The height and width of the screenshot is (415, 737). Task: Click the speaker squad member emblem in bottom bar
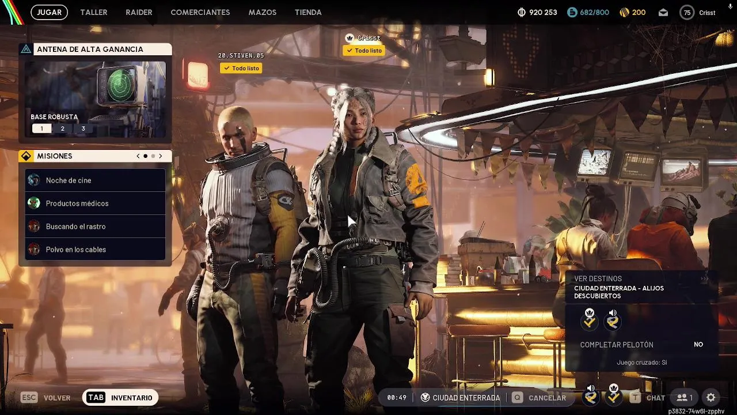click(x=591, y=394)
